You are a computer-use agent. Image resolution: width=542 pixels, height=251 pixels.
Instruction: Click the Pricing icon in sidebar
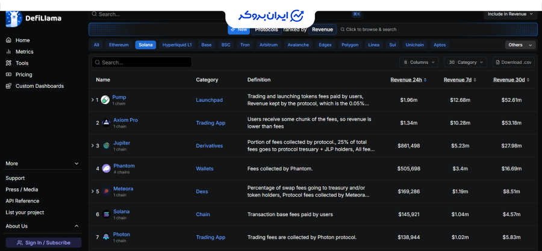pyautogui.click(x=8, y=75)
